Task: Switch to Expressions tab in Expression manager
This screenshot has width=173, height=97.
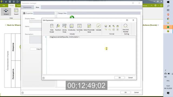Action: click(x=27, y=7)
